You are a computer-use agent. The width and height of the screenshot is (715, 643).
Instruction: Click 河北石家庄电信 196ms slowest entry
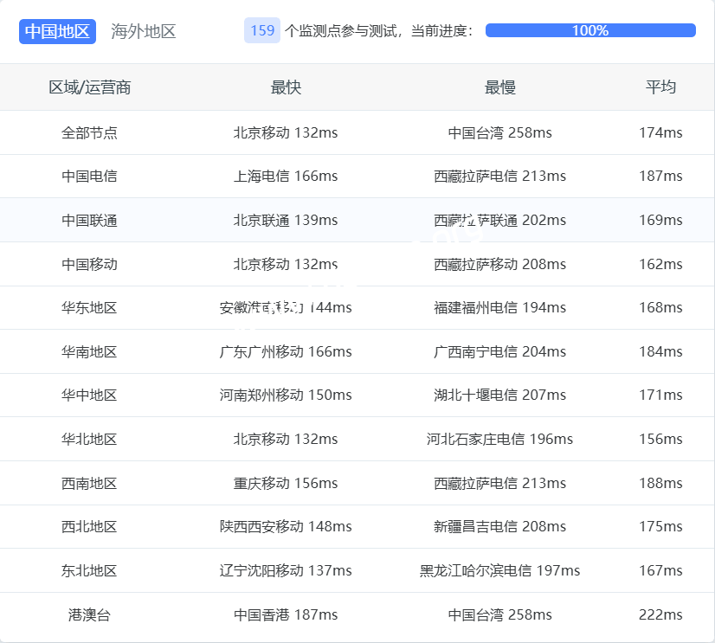pyautogui.click(x=499, y=439)
